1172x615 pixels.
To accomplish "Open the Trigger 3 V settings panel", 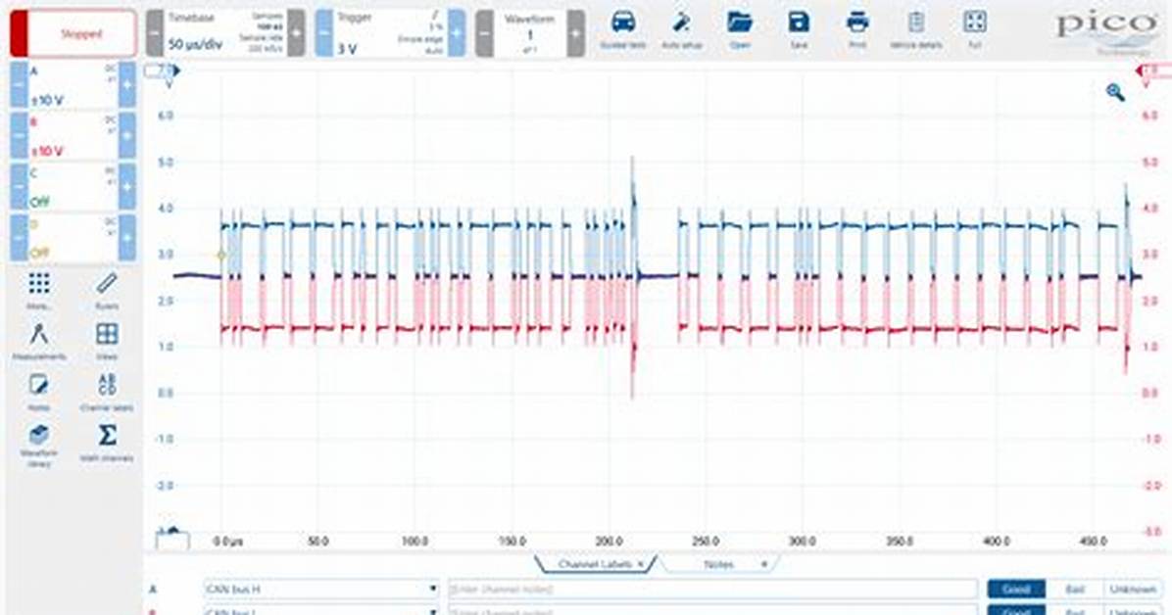I will [389, 33].
